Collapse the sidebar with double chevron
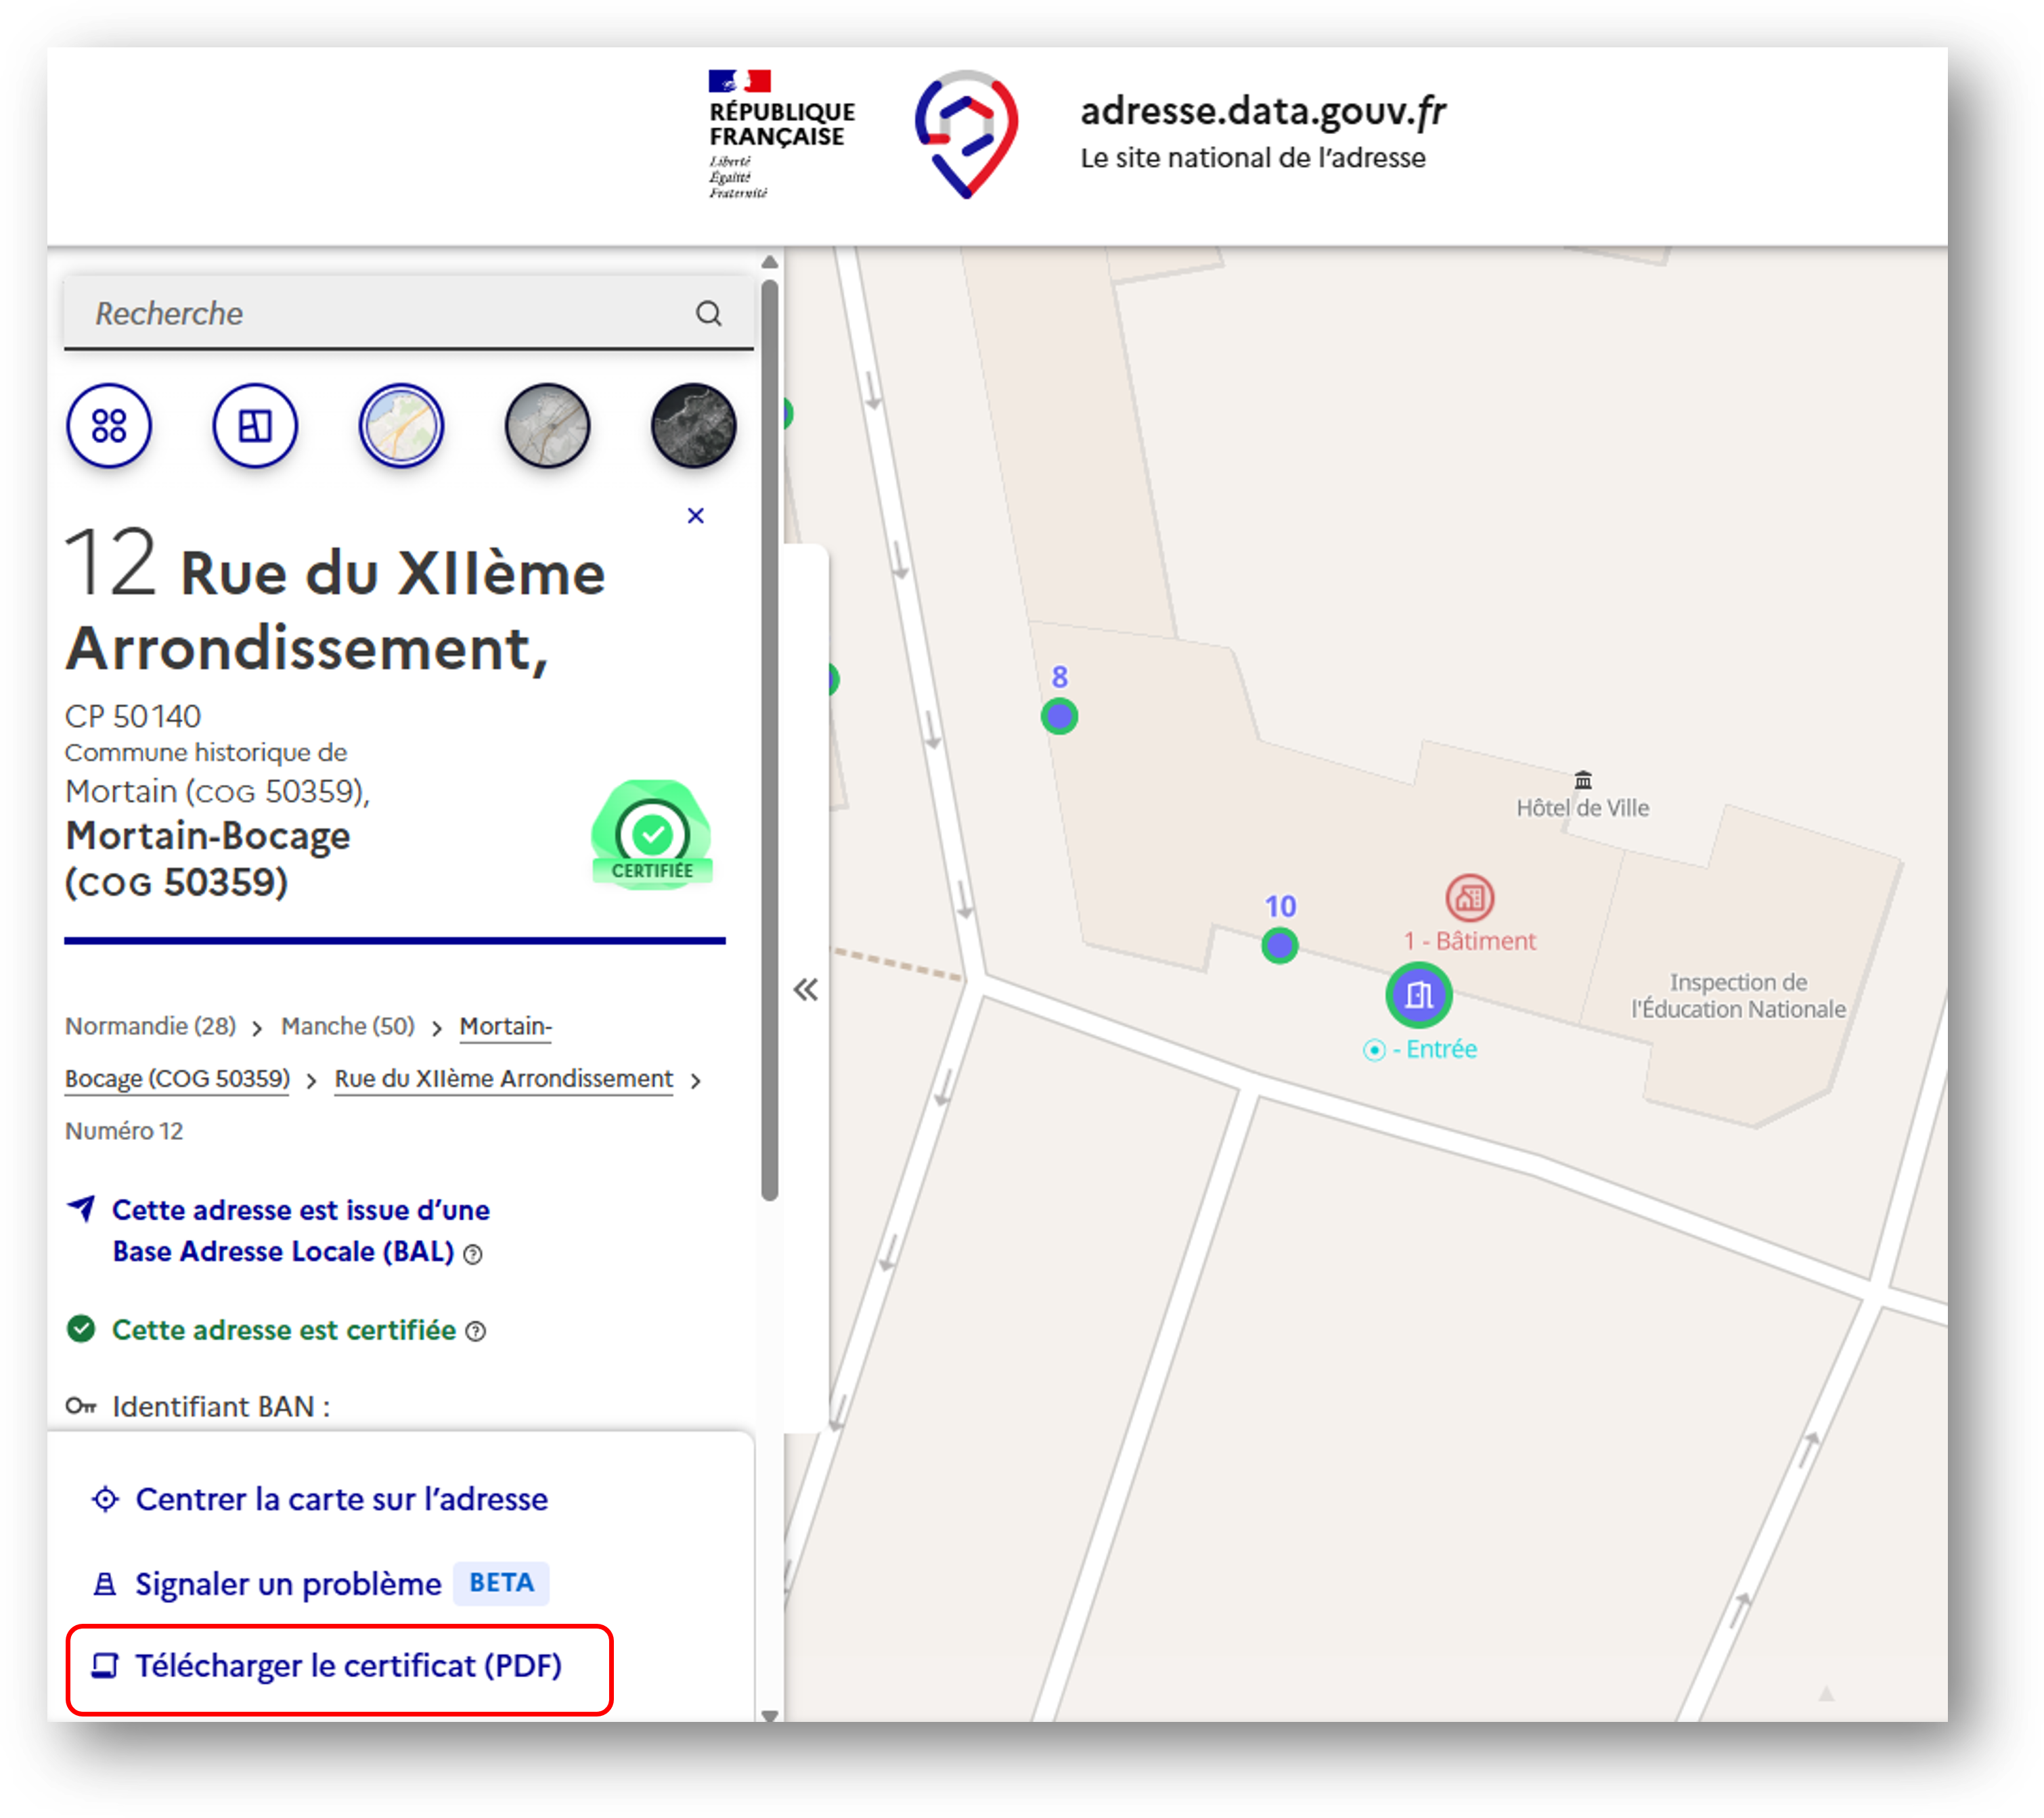Image resolution: width=2044 pixels, height=1818 pixels. click(x=805, y=989)
